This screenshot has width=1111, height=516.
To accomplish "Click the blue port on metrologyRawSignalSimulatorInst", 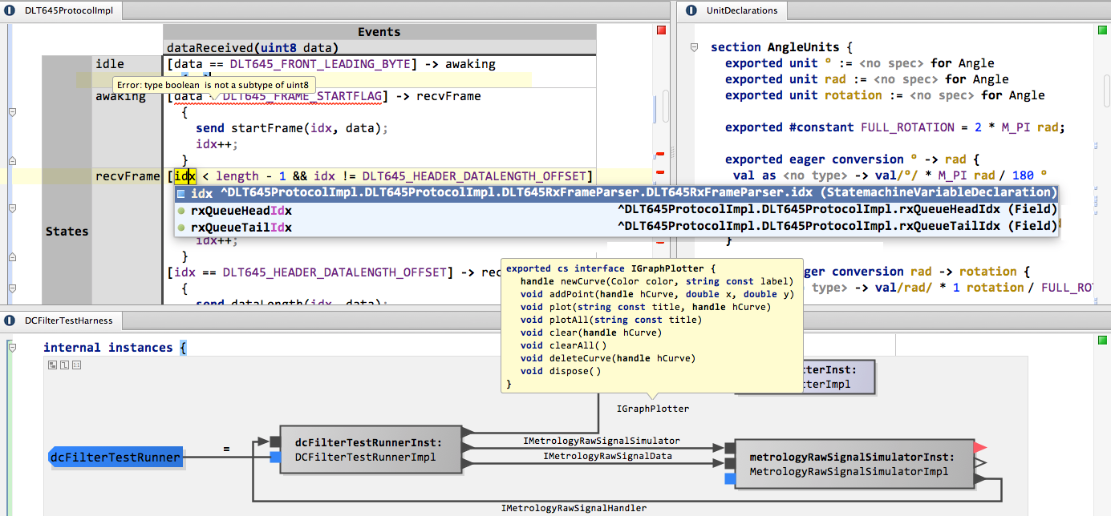I will [x=729, y=479].
